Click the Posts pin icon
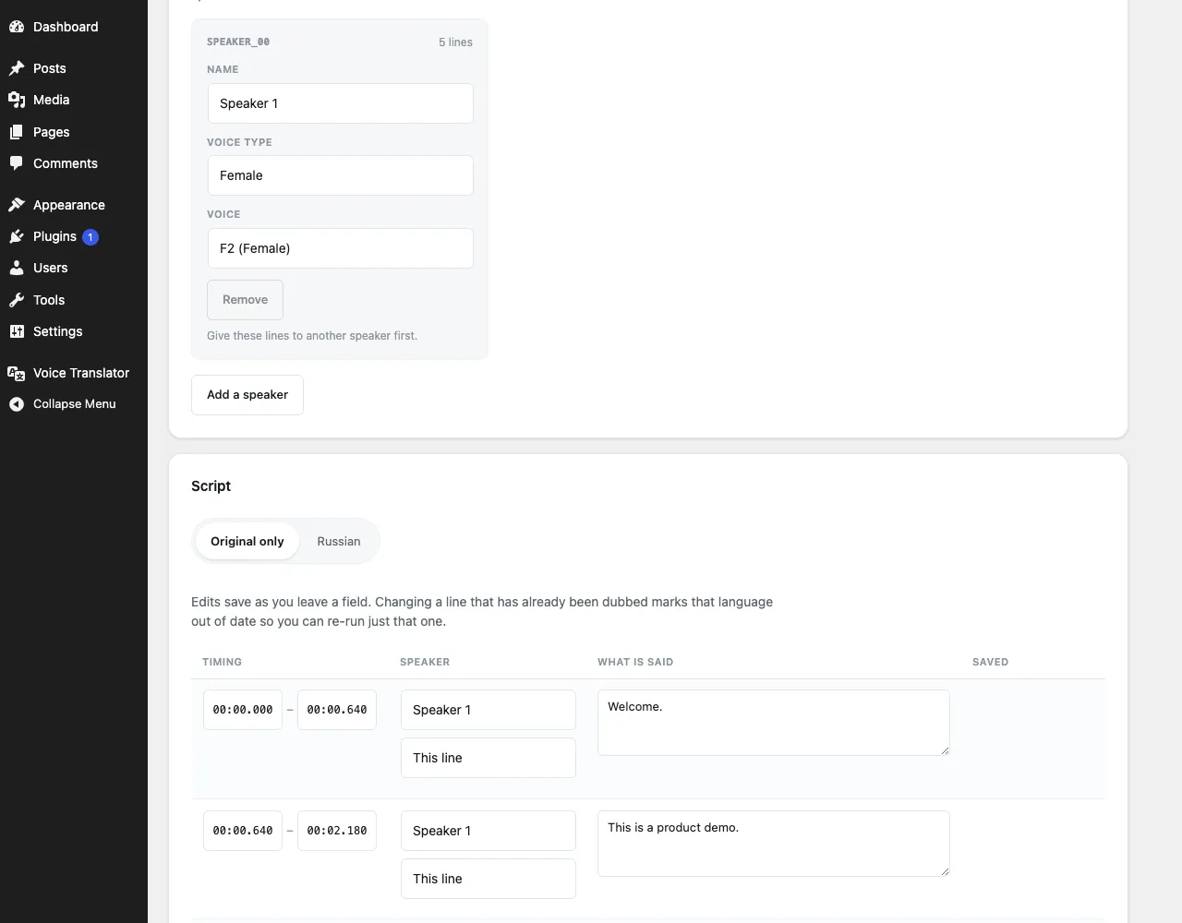Screen dimensions: 1182x923 coord(16,68)
